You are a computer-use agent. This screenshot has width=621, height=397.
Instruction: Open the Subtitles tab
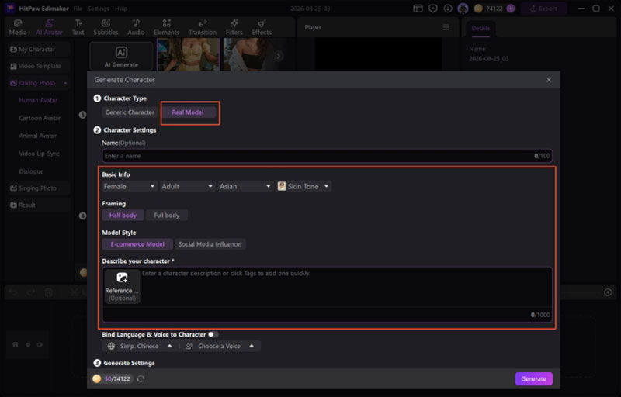106,27
